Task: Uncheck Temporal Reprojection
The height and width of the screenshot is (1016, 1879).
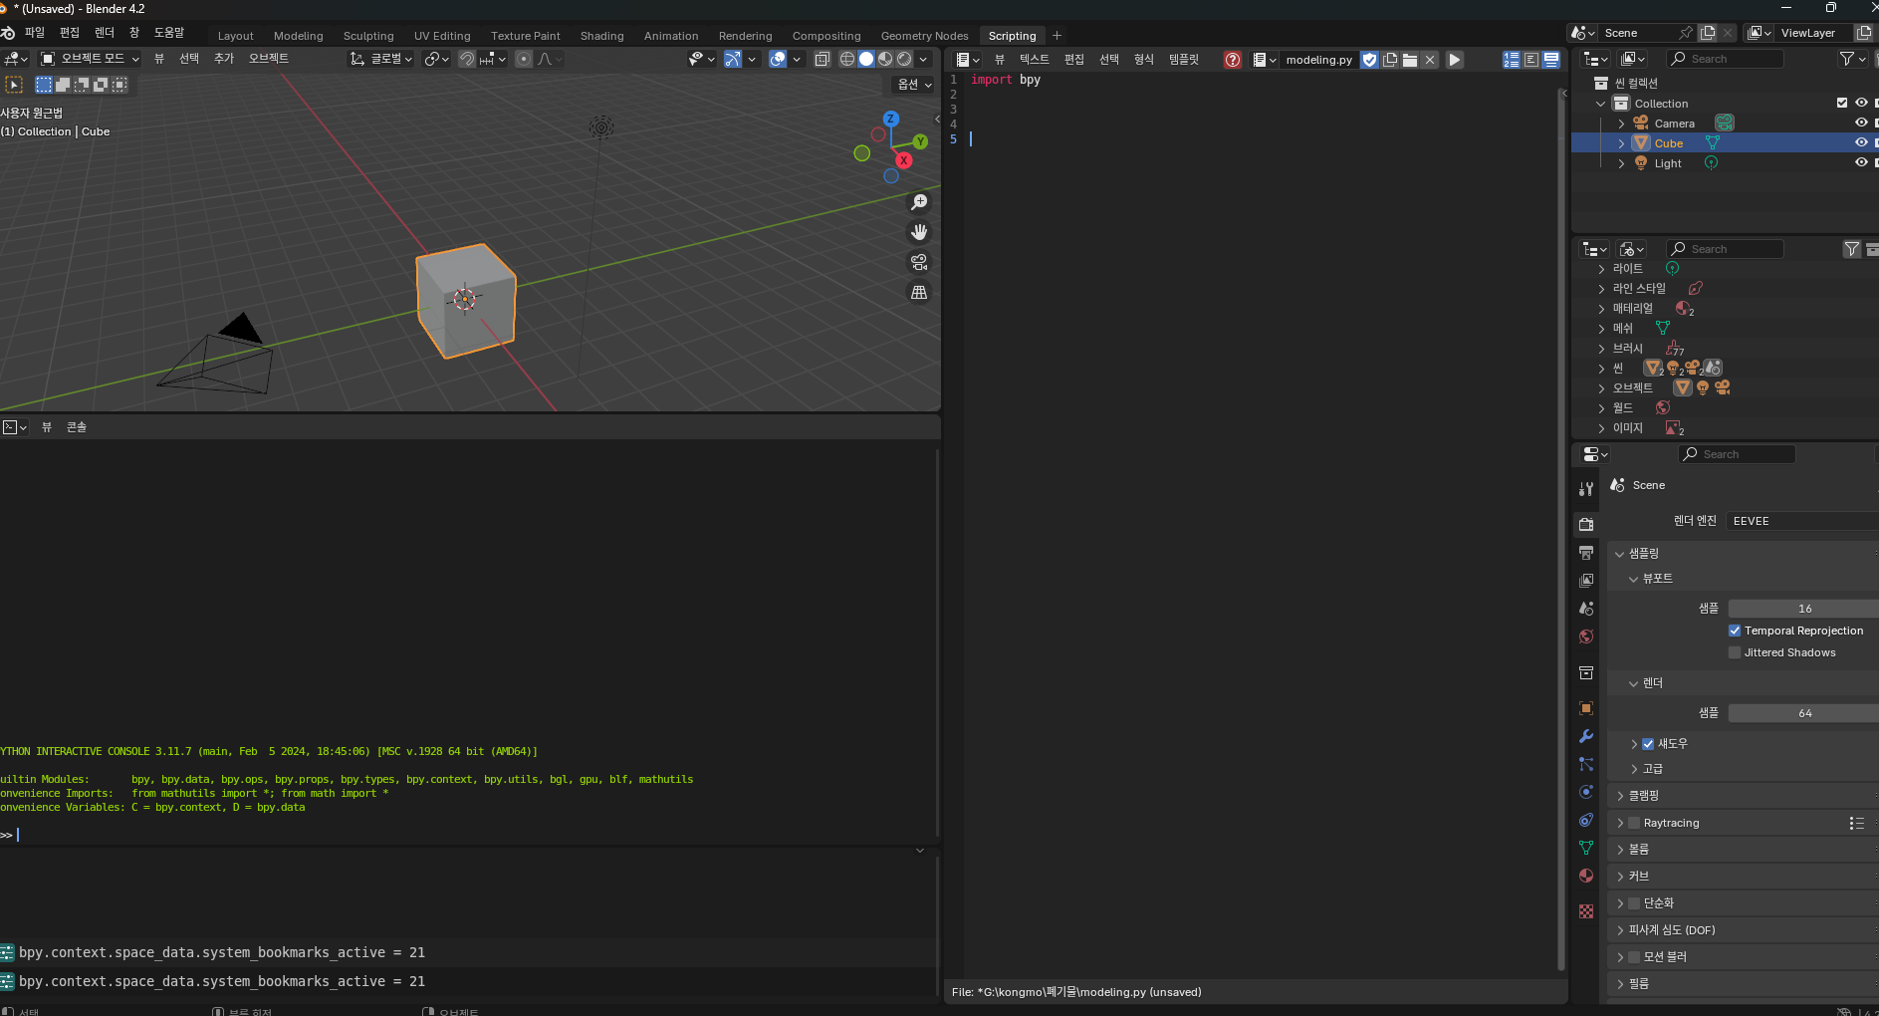Action: point(1735,631)
